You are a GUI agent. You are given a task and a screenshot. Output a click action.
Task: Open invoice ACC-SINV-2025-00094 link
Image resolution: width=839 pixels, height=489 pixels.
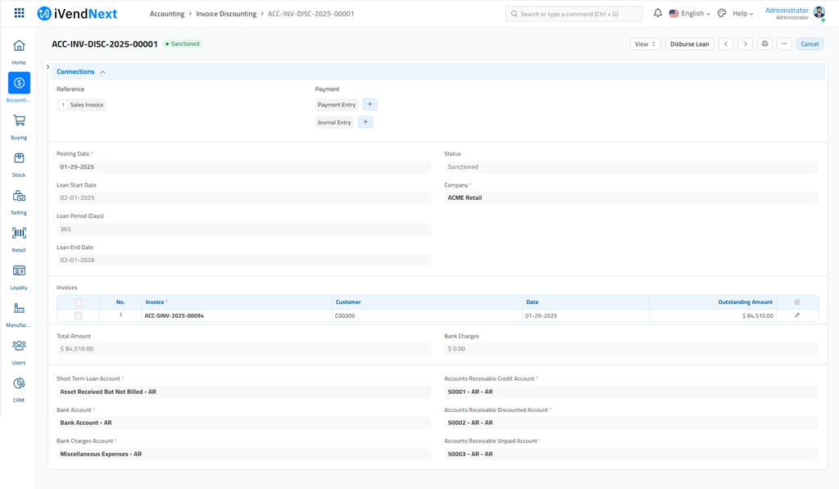(x=175, y=315)
